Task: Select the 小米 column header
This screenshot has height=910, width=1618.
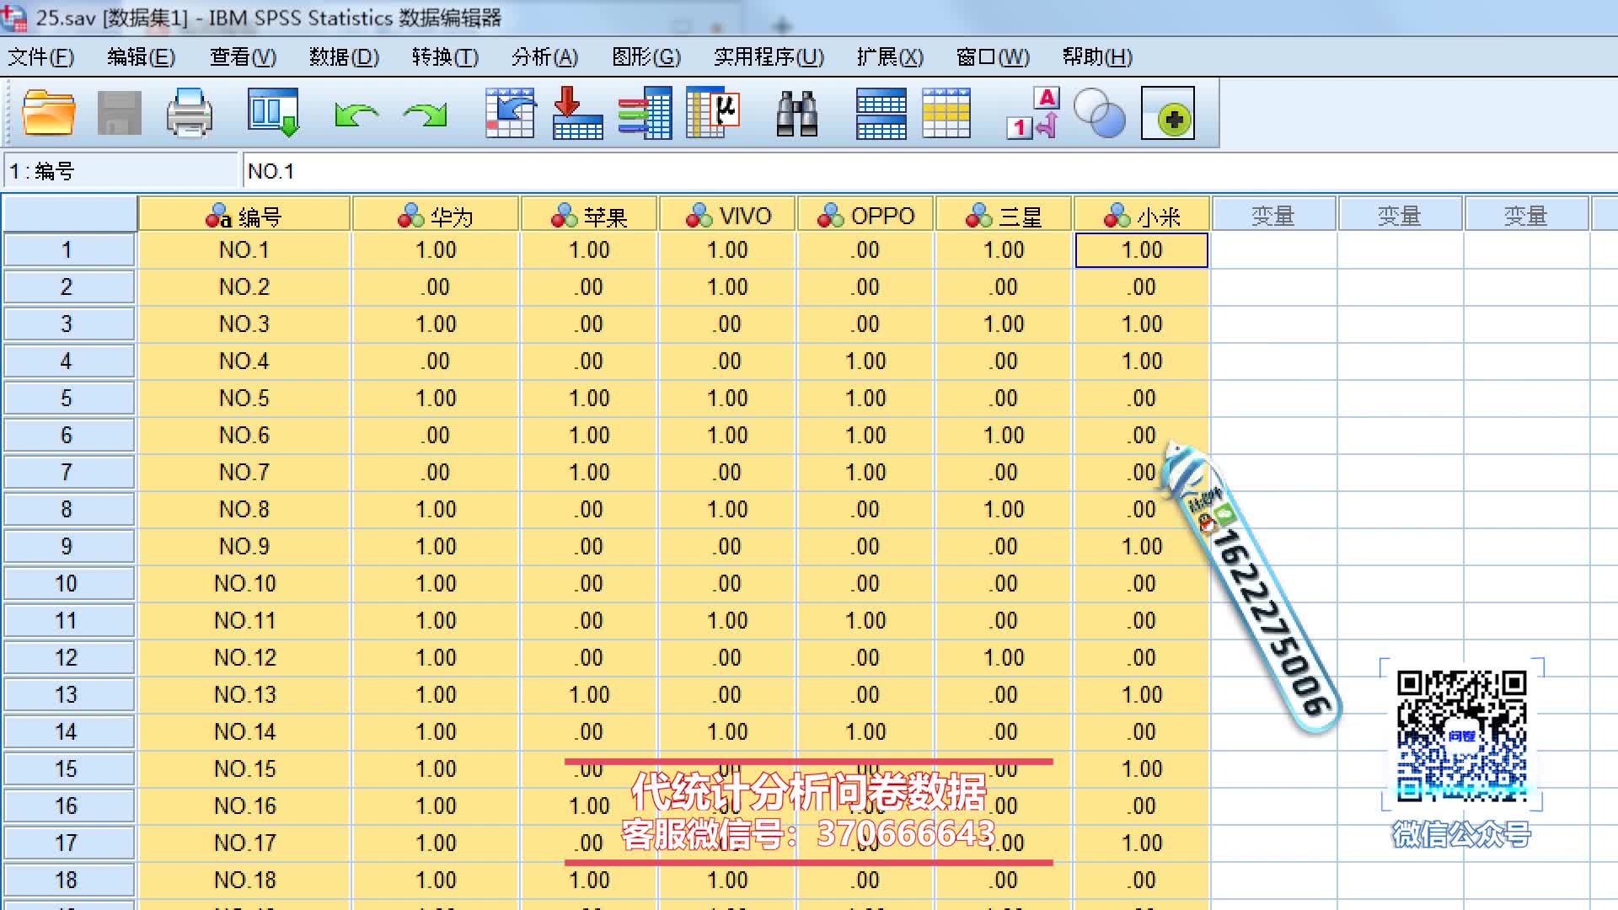Action: click(1142, 216)
